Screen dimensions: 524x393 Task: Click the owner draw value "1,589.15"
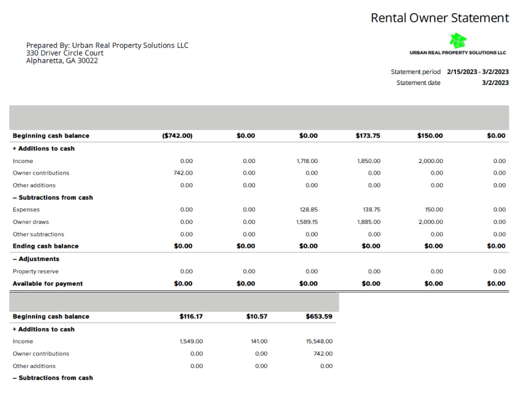click(307, 222)
